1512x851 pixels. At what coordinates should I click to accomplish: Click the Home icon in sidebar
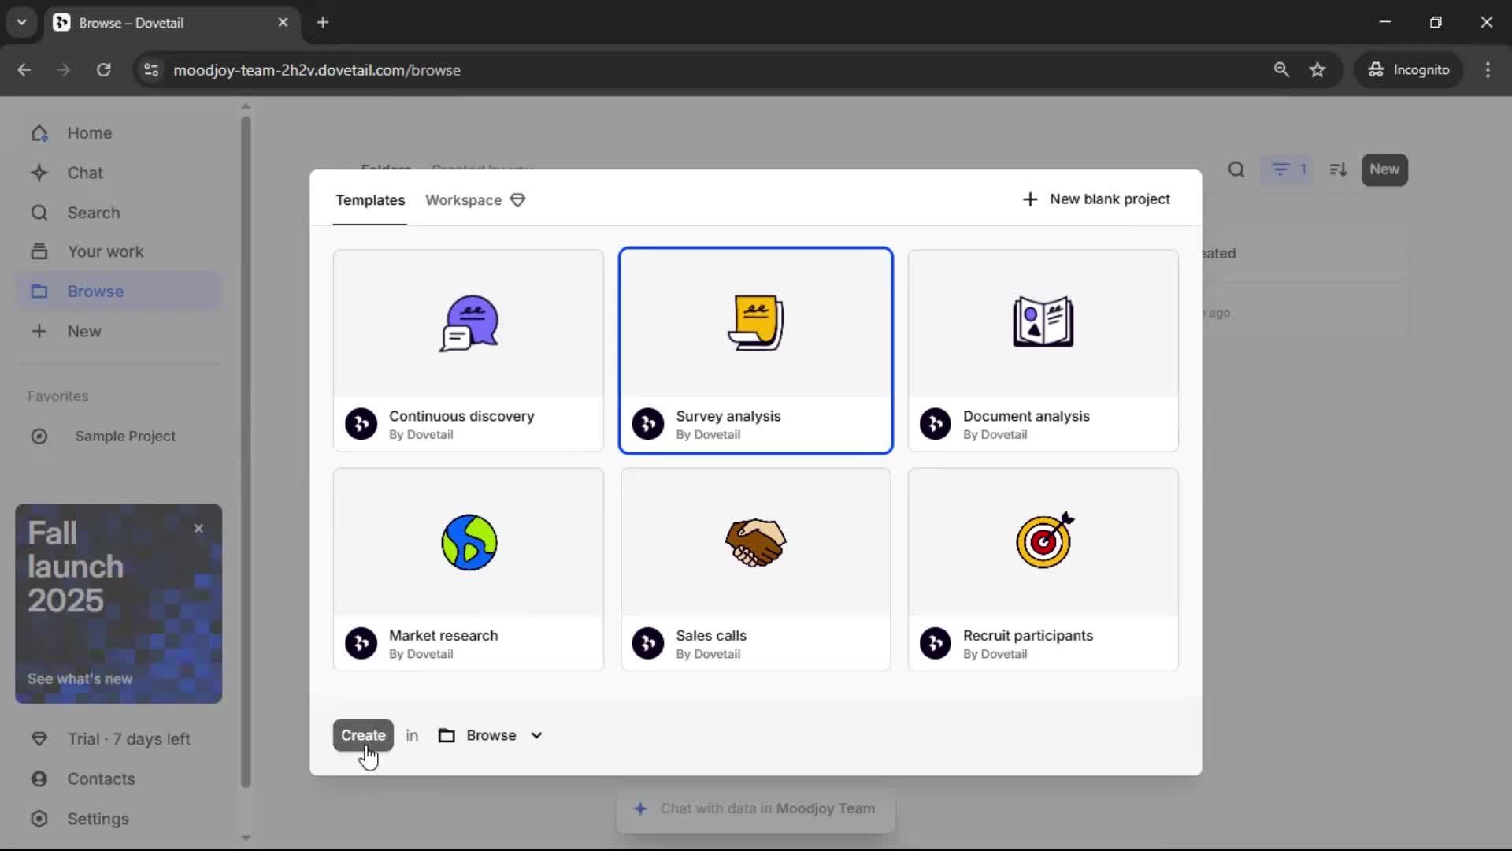(x=39, y=133)
